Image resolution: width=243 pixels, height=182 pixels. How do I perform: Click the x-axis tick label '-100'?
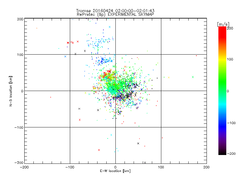pos(70,167)
